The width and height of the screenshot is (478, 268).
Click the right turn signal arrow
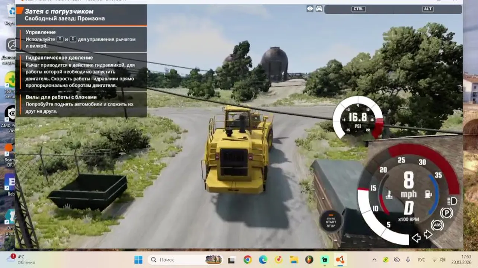[x=428, y=234]
